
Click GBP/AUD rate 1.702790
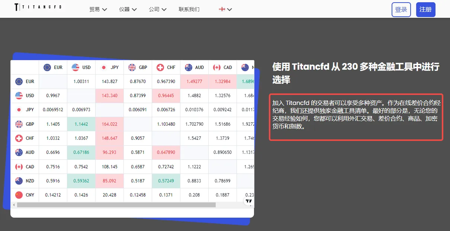(x=195, y=124)
